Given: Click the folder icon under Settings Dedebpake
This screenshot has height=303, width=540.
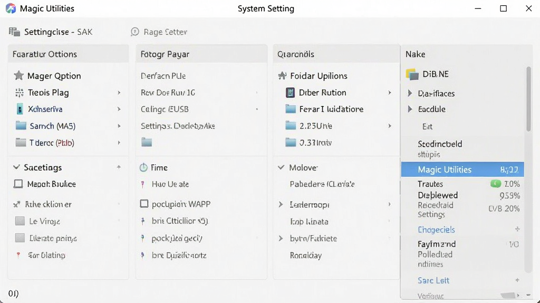Looking at the screenshot, I should [147, 142].
